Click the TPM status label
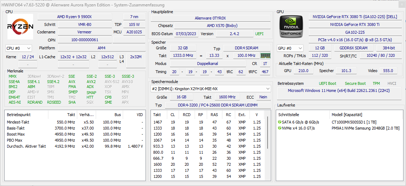 (x=376, y=83)
